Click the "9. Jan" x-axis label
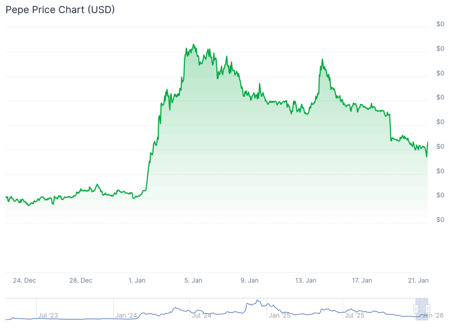450x328 pixels. [250, 281]
